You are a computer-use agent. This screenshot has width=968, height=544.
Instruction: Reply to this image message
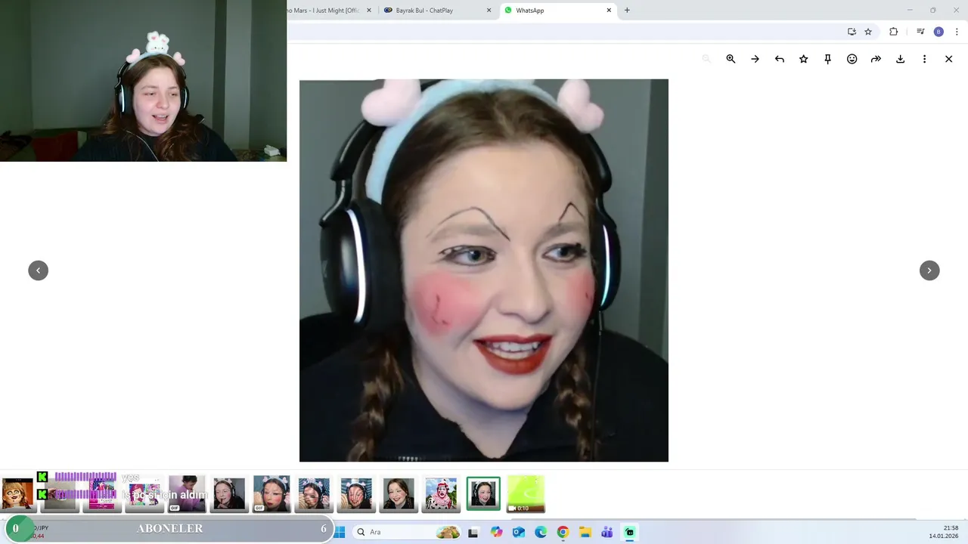tap(779, 59)
